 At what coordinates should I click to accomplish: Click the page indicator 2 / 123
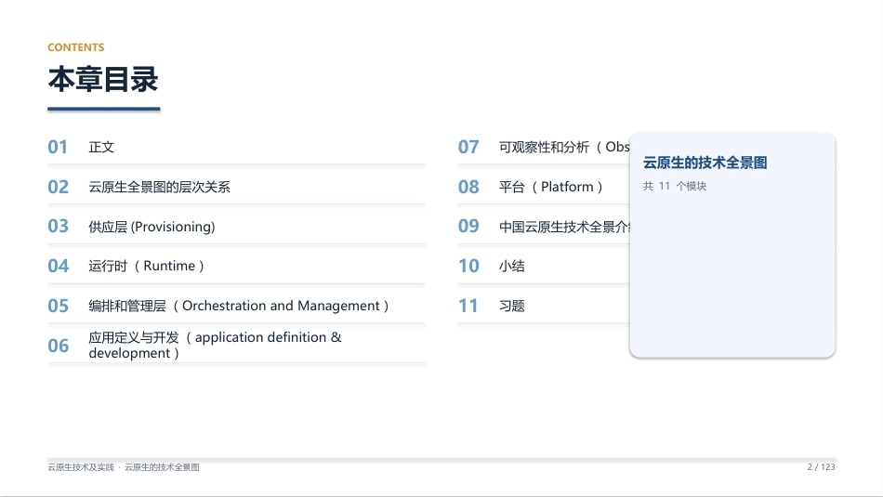pos(821,467)
